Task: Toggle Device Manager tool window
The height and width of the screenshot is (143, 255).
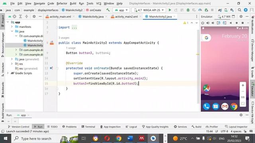Action: (252, 50)
